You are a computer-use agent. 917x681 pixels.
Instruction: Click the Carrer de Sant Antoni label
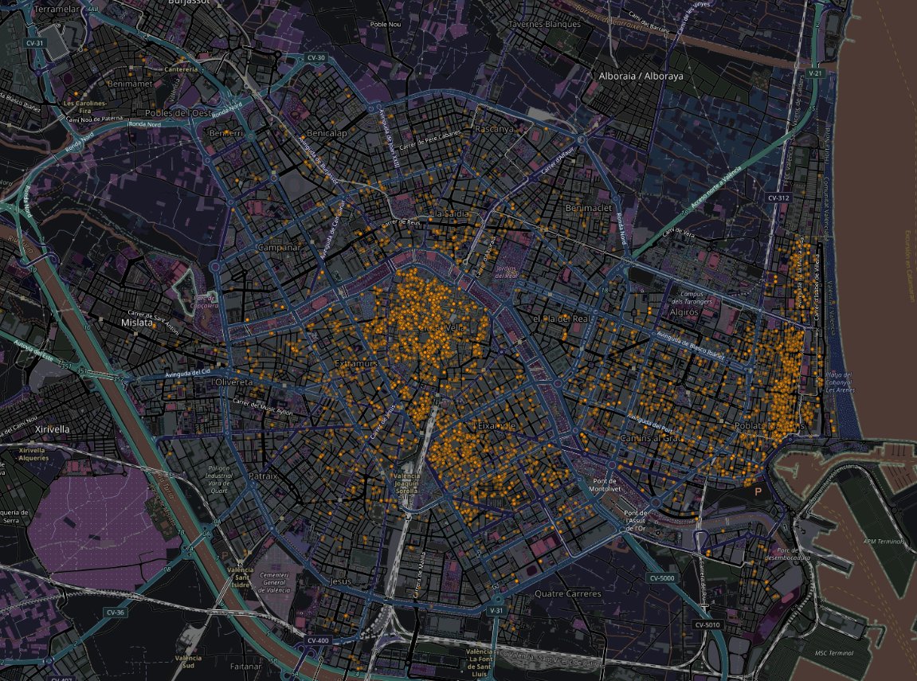click(x=154, y=322)
